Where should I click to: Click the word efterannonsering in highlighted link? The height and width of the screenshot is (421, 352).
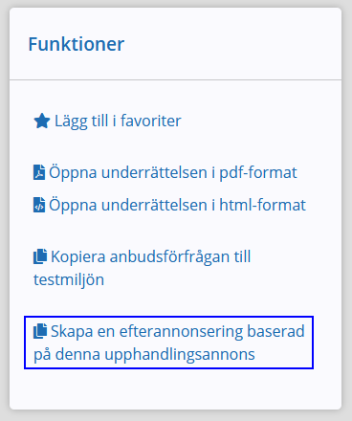(181, 331)
